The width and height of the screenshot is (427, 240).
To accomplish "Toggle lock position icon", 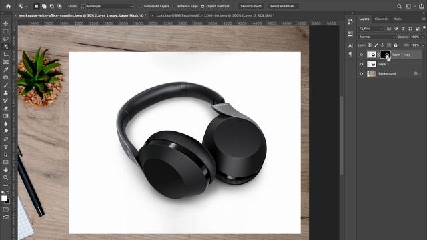I will pos(382,45).
